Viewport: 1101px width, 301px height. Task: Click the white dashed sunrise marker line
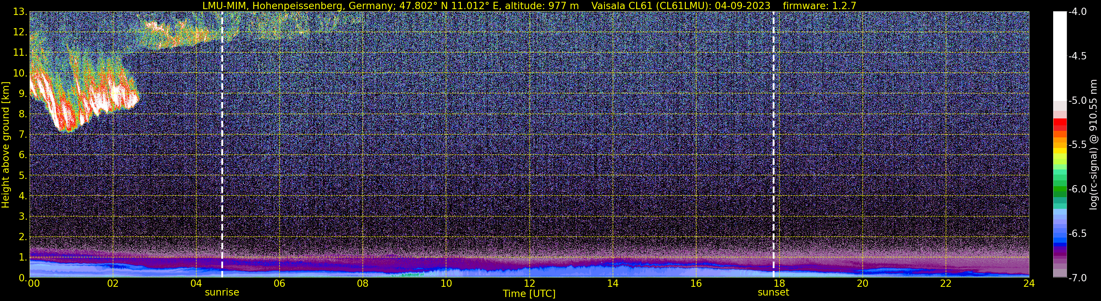[x=222, y=145]
